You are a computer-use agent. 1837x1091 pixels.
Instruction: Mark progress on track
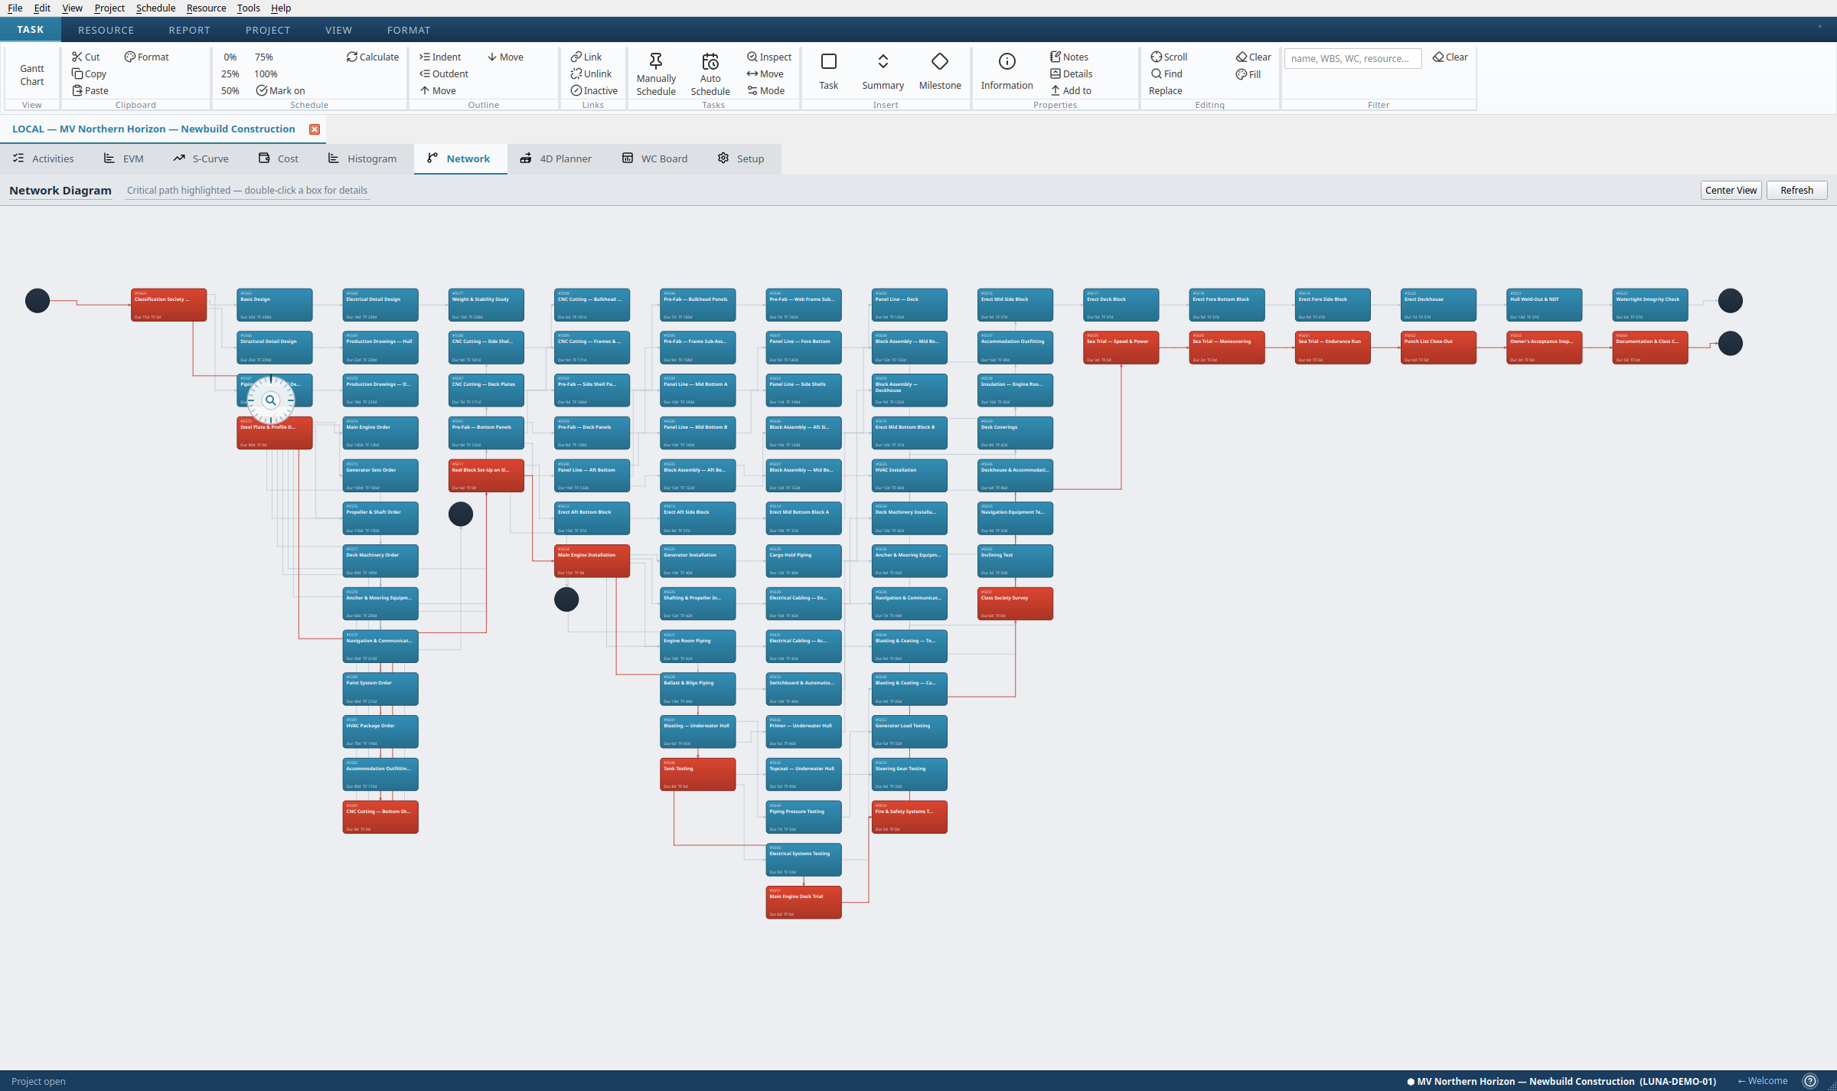point(281,90)
